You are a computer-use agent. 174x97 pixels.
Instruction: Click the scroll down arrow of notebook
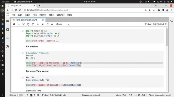coord(167,91)
